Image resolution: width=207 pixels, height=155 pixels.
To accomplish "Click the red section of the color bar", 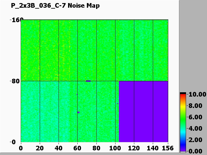I will point(183,97).
